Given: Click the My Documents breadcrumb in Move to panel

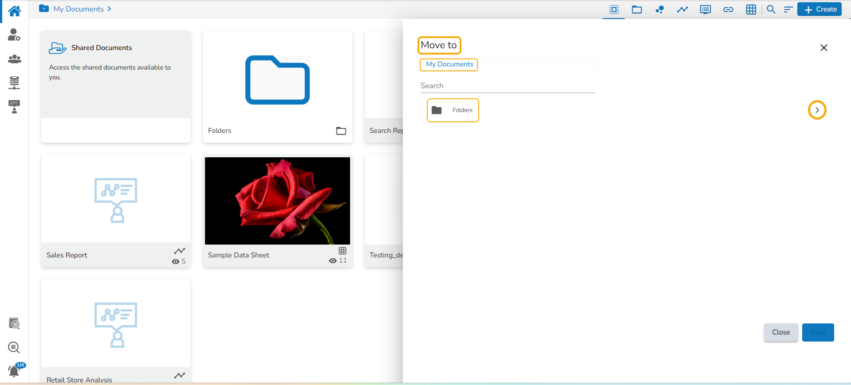Looking at the screenshot, I should point(449,65).
